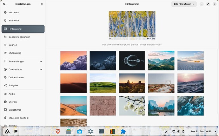Pick the white blossom branch wallpaper
Image resolution: width=219 pixels, height=136 pixels.
click(x=132, y=106)
